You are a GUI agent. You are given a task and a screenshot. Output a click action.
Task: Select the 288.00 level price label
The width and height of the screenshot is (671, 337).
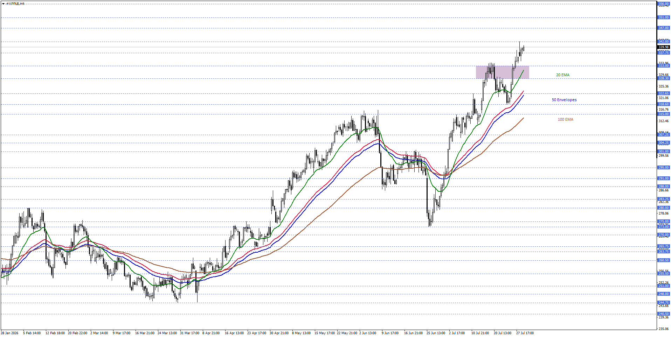tap(664, 187)
